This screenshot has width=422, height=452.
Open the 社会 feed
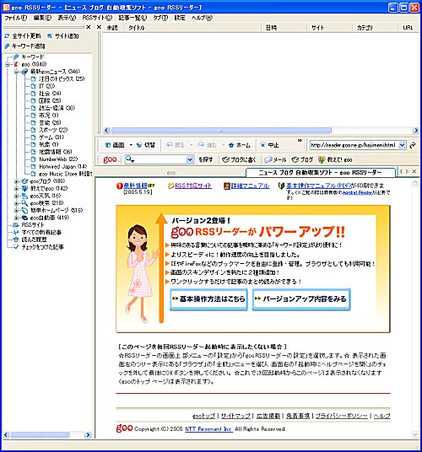pos(50,94)
